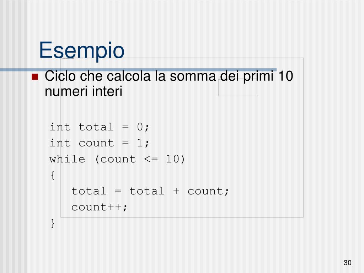
Task: Click the number 10 in the bullet text
Action: click(x=285, y=76)
